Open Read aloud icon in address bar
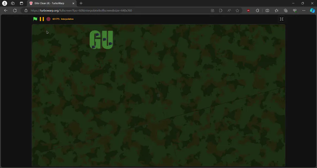317x168 pixels. point(229,11)
